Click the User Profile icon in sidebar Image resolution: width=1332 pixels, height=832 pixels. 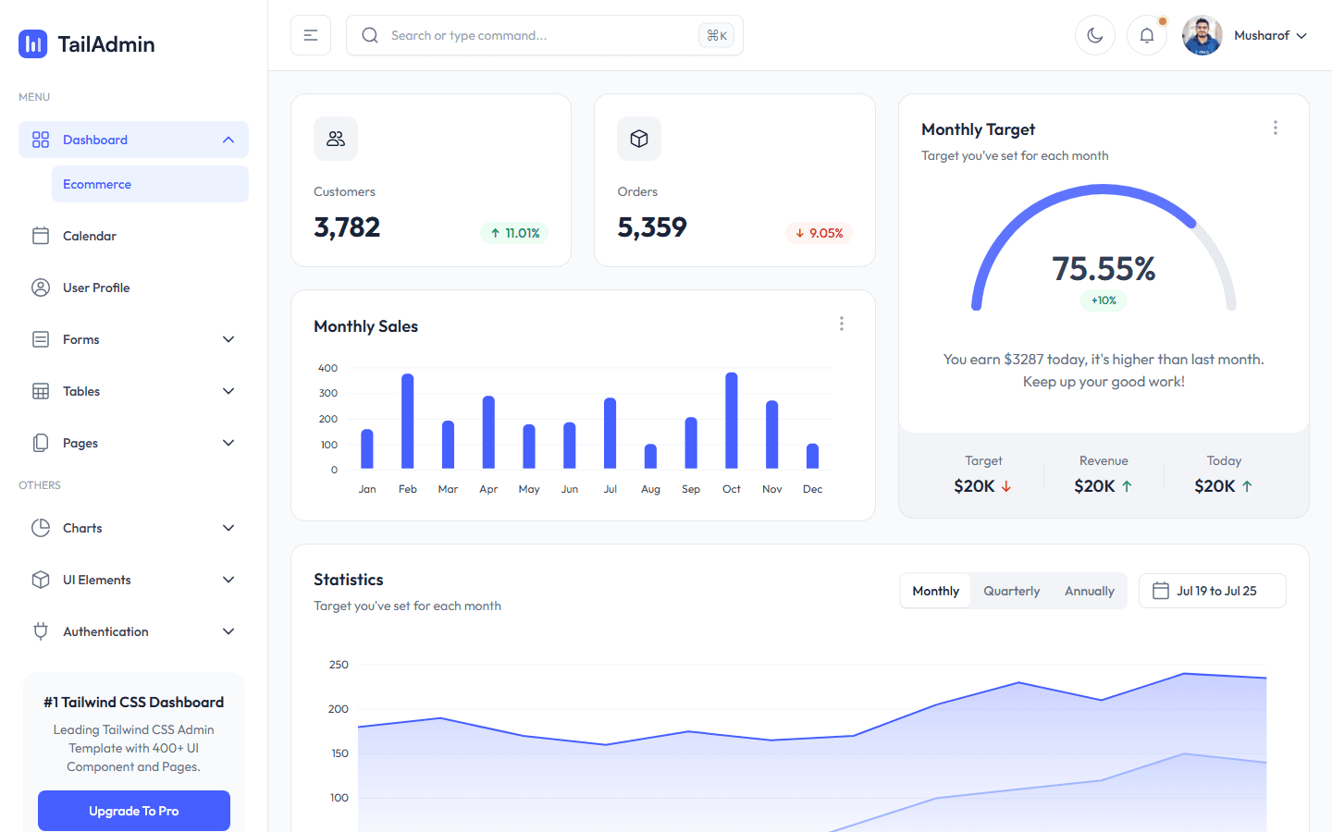41,288
